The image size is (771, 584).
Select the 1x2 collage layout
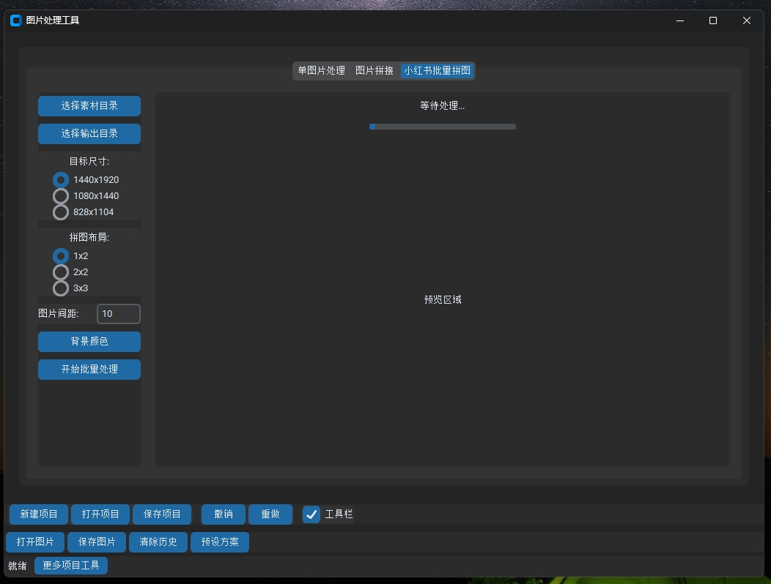71,256
